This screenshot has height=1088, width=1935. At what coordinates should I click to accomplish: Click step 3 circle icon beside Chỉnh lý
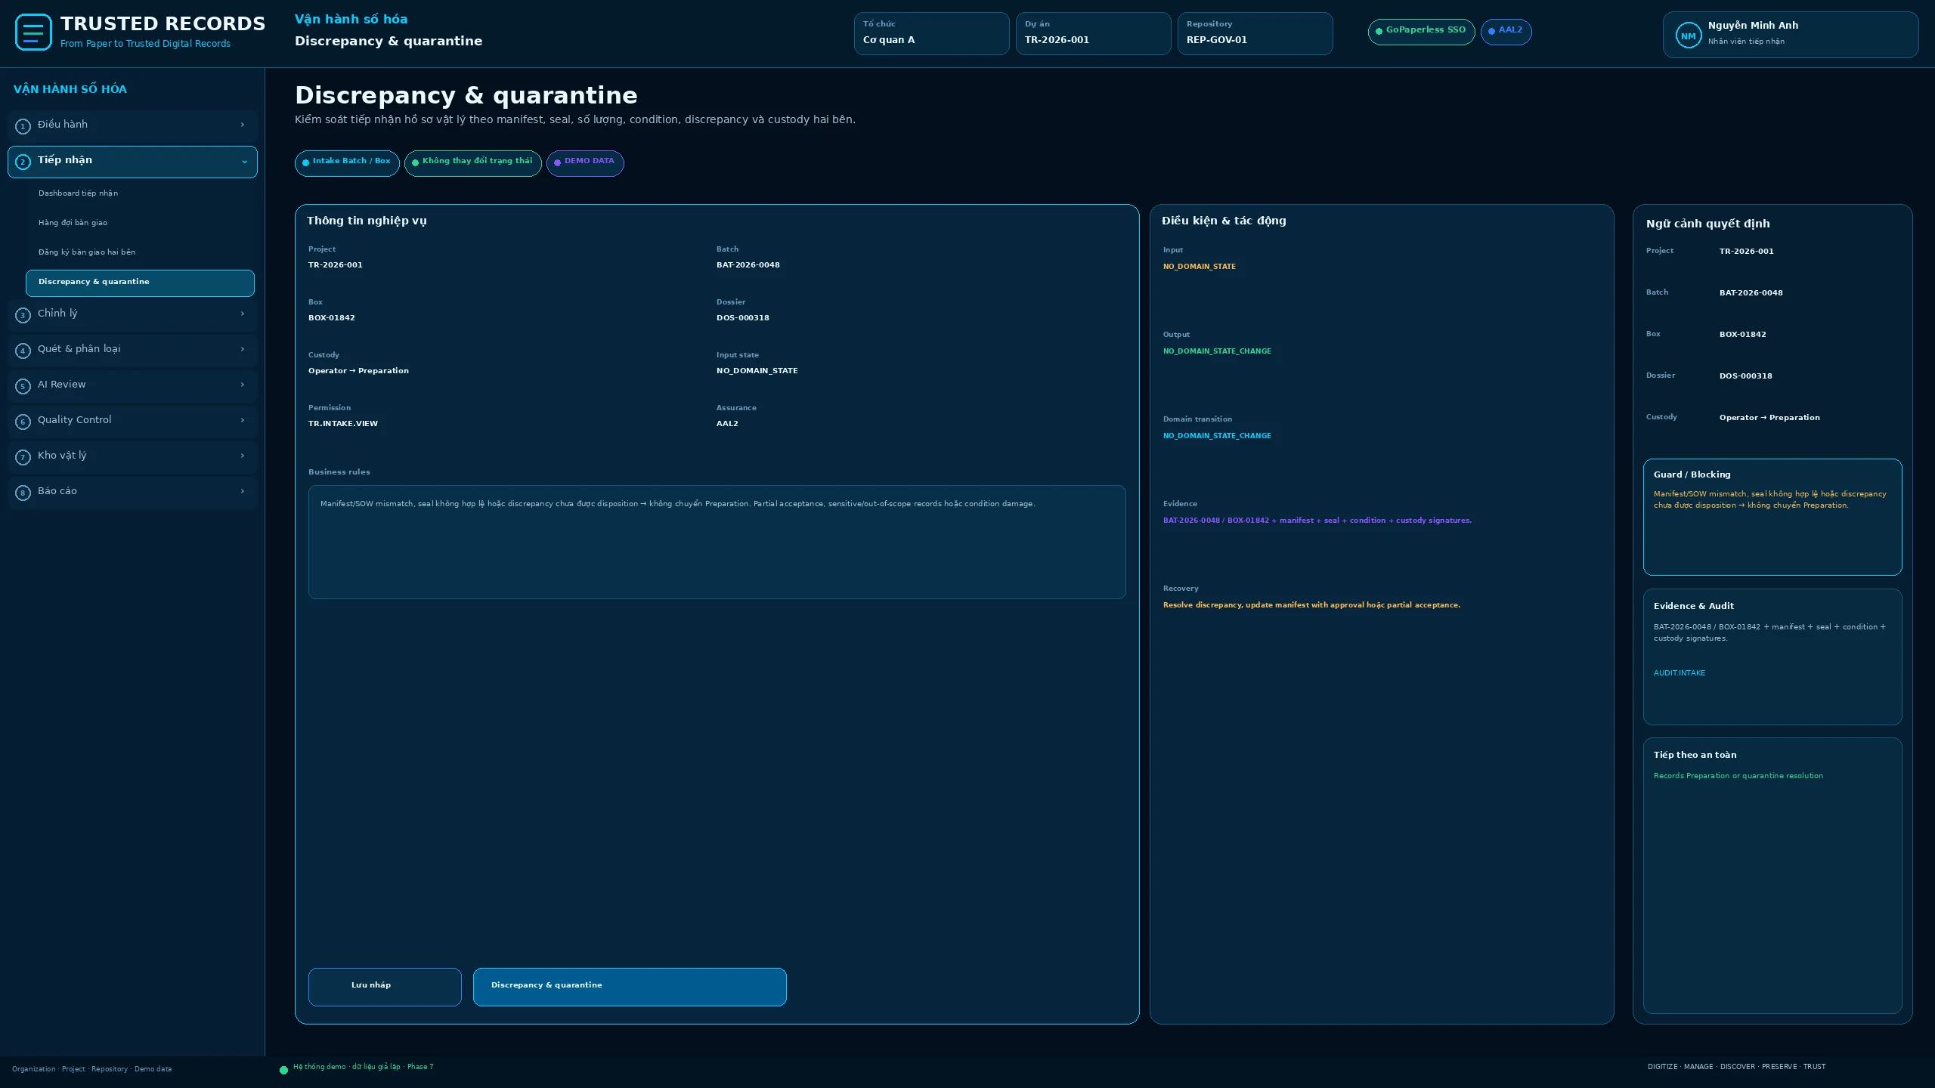click(23, 315)
